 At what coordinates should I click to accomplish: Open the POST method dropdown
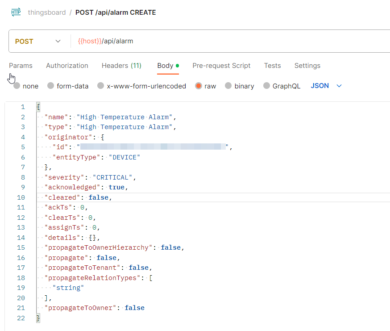click(x=38, y=41)
